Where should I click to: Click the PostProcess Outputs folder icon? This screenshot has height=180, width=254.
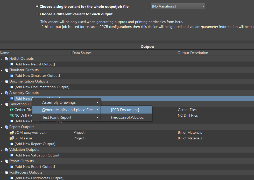pyautogui.click(x=6, y=172)
